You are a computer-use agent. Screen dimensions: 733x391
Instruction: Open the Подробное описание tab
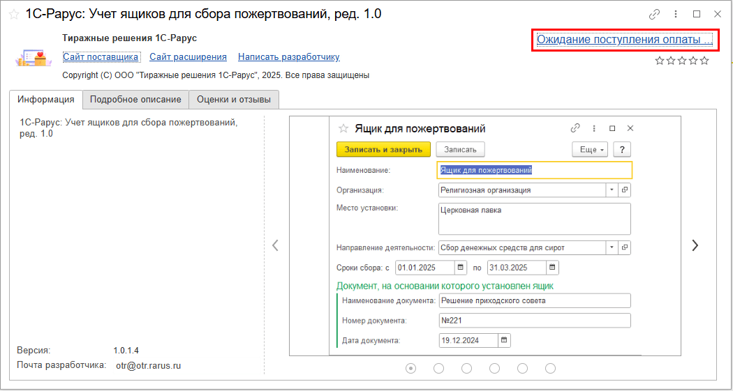[x=135, y=100]
